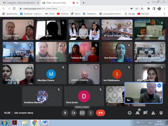The image size is (168, 126).
Task: Toggle the camera off in Meet
Action: pos(73,113)
